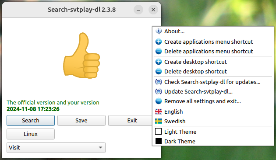
Task: Open the About... menu entry
Action: tap(213, 31)
